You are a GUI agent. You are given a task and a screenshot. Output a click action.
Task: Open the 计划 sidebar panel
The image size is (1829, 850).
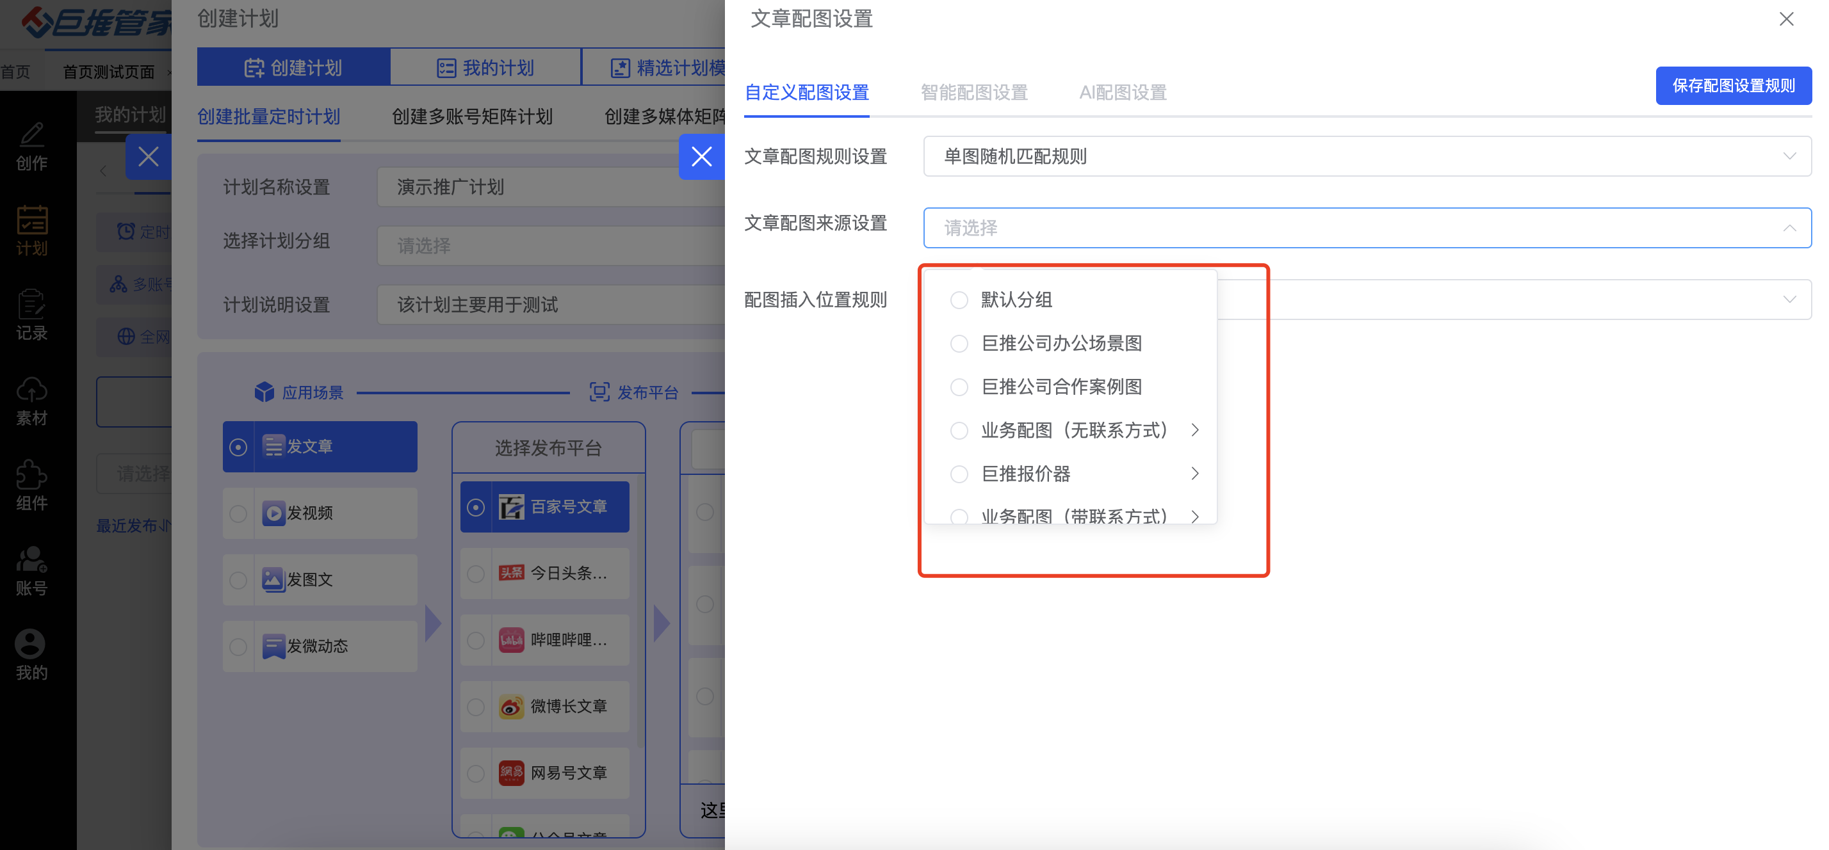[x=31, y=232]
